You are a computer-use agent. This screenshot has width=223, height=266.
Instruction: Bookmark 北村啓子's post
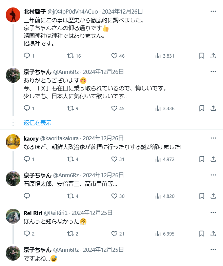click(202, 56)
